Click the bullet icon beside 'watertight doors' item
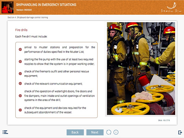This screenshot has width=184, height=138. pos(20,96)
